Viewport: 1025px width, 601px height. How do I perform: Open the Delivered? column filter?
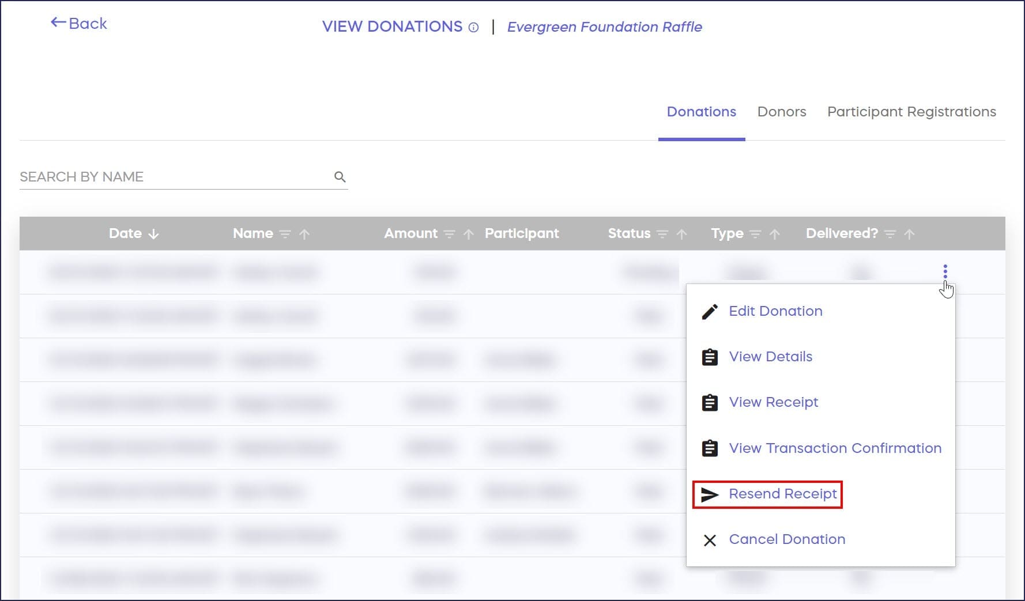click(890, 234)
